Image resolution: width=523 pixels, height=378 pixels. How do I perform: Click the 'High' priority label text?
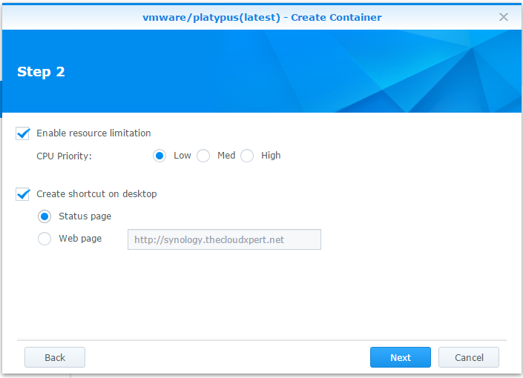tap(271, 156)
